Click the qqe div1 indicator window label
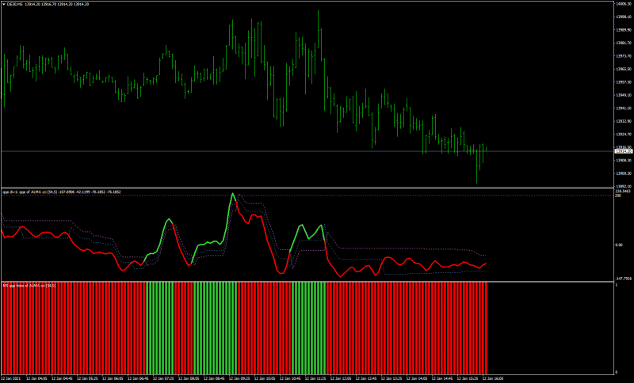 (62, 192)
